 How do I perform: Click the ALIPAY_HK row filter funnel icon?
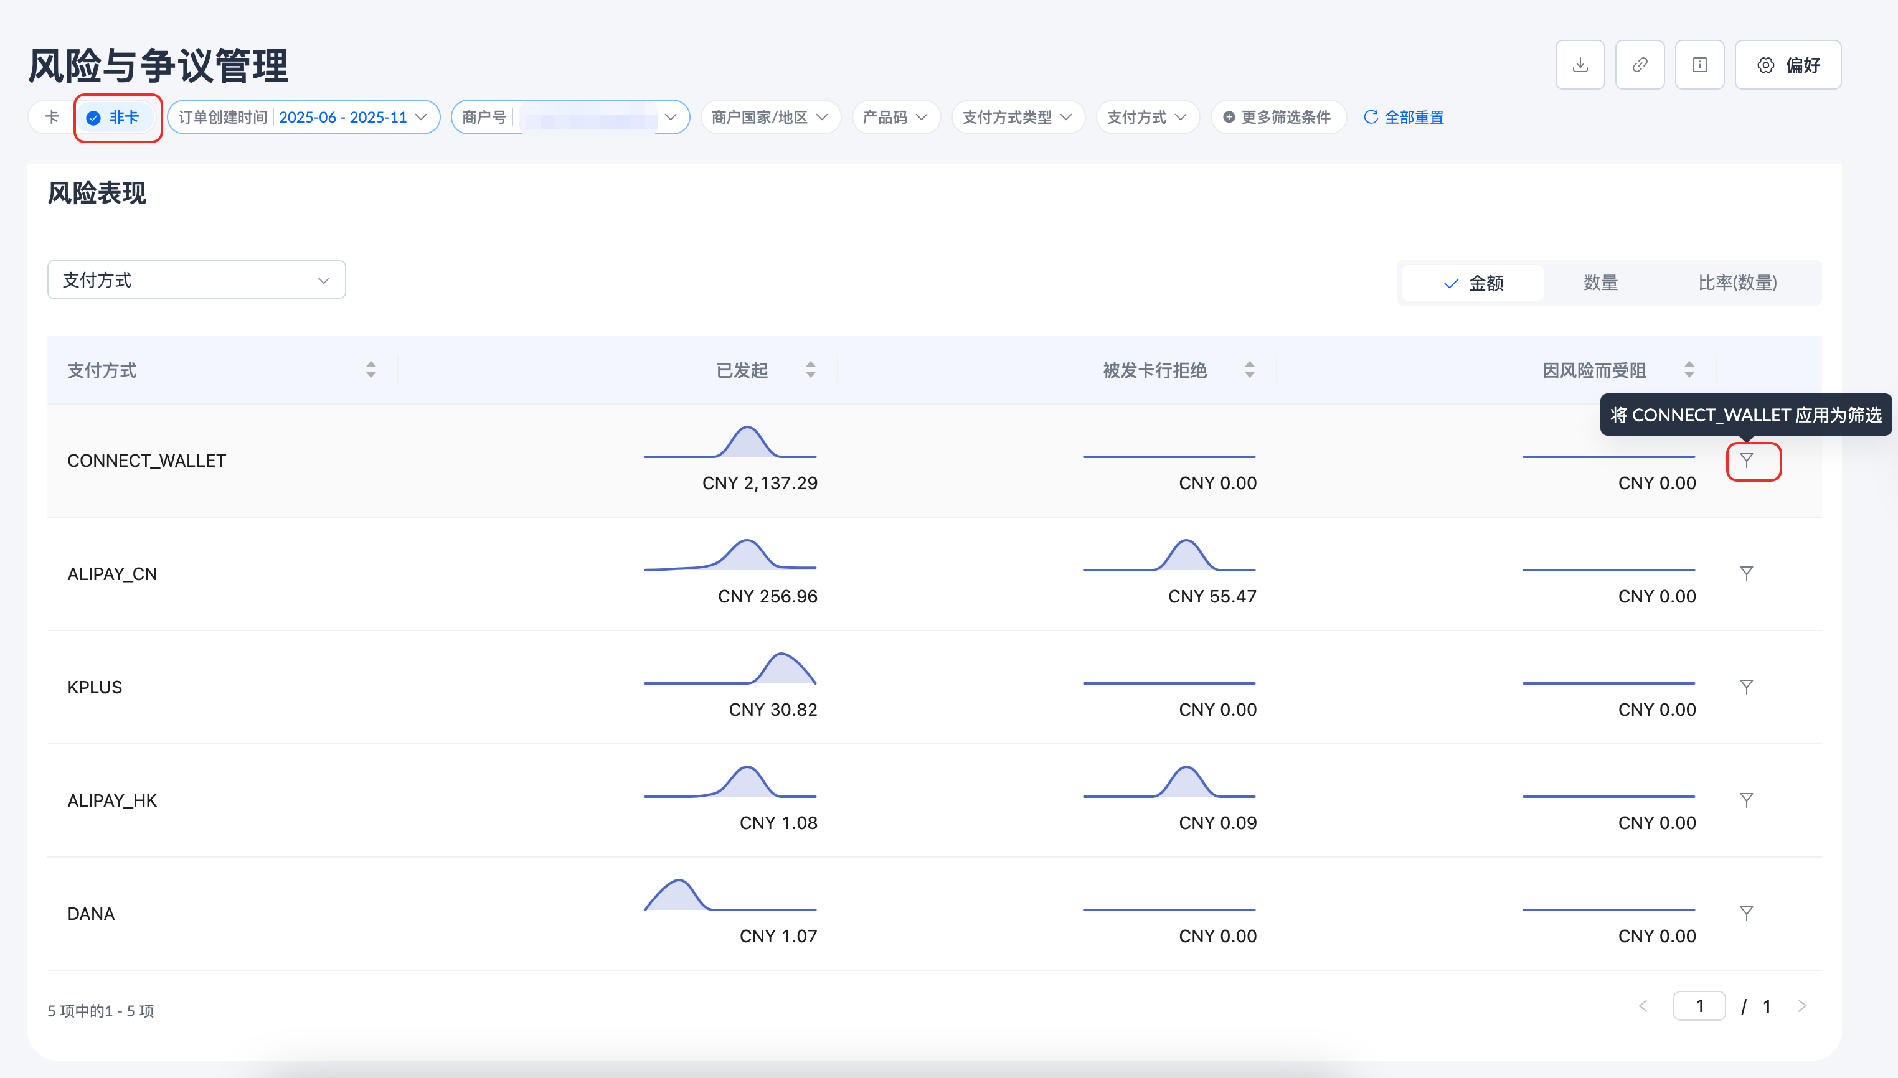[x=1746, y=800]
